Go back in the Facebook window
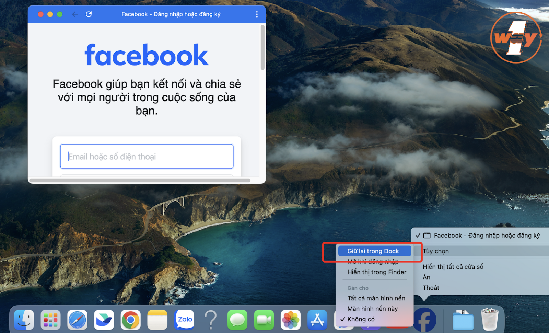 coord(75,14)
